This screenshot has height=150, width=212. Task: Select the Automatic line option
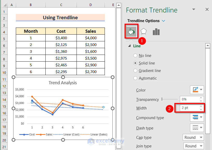[x=135, y=78]
